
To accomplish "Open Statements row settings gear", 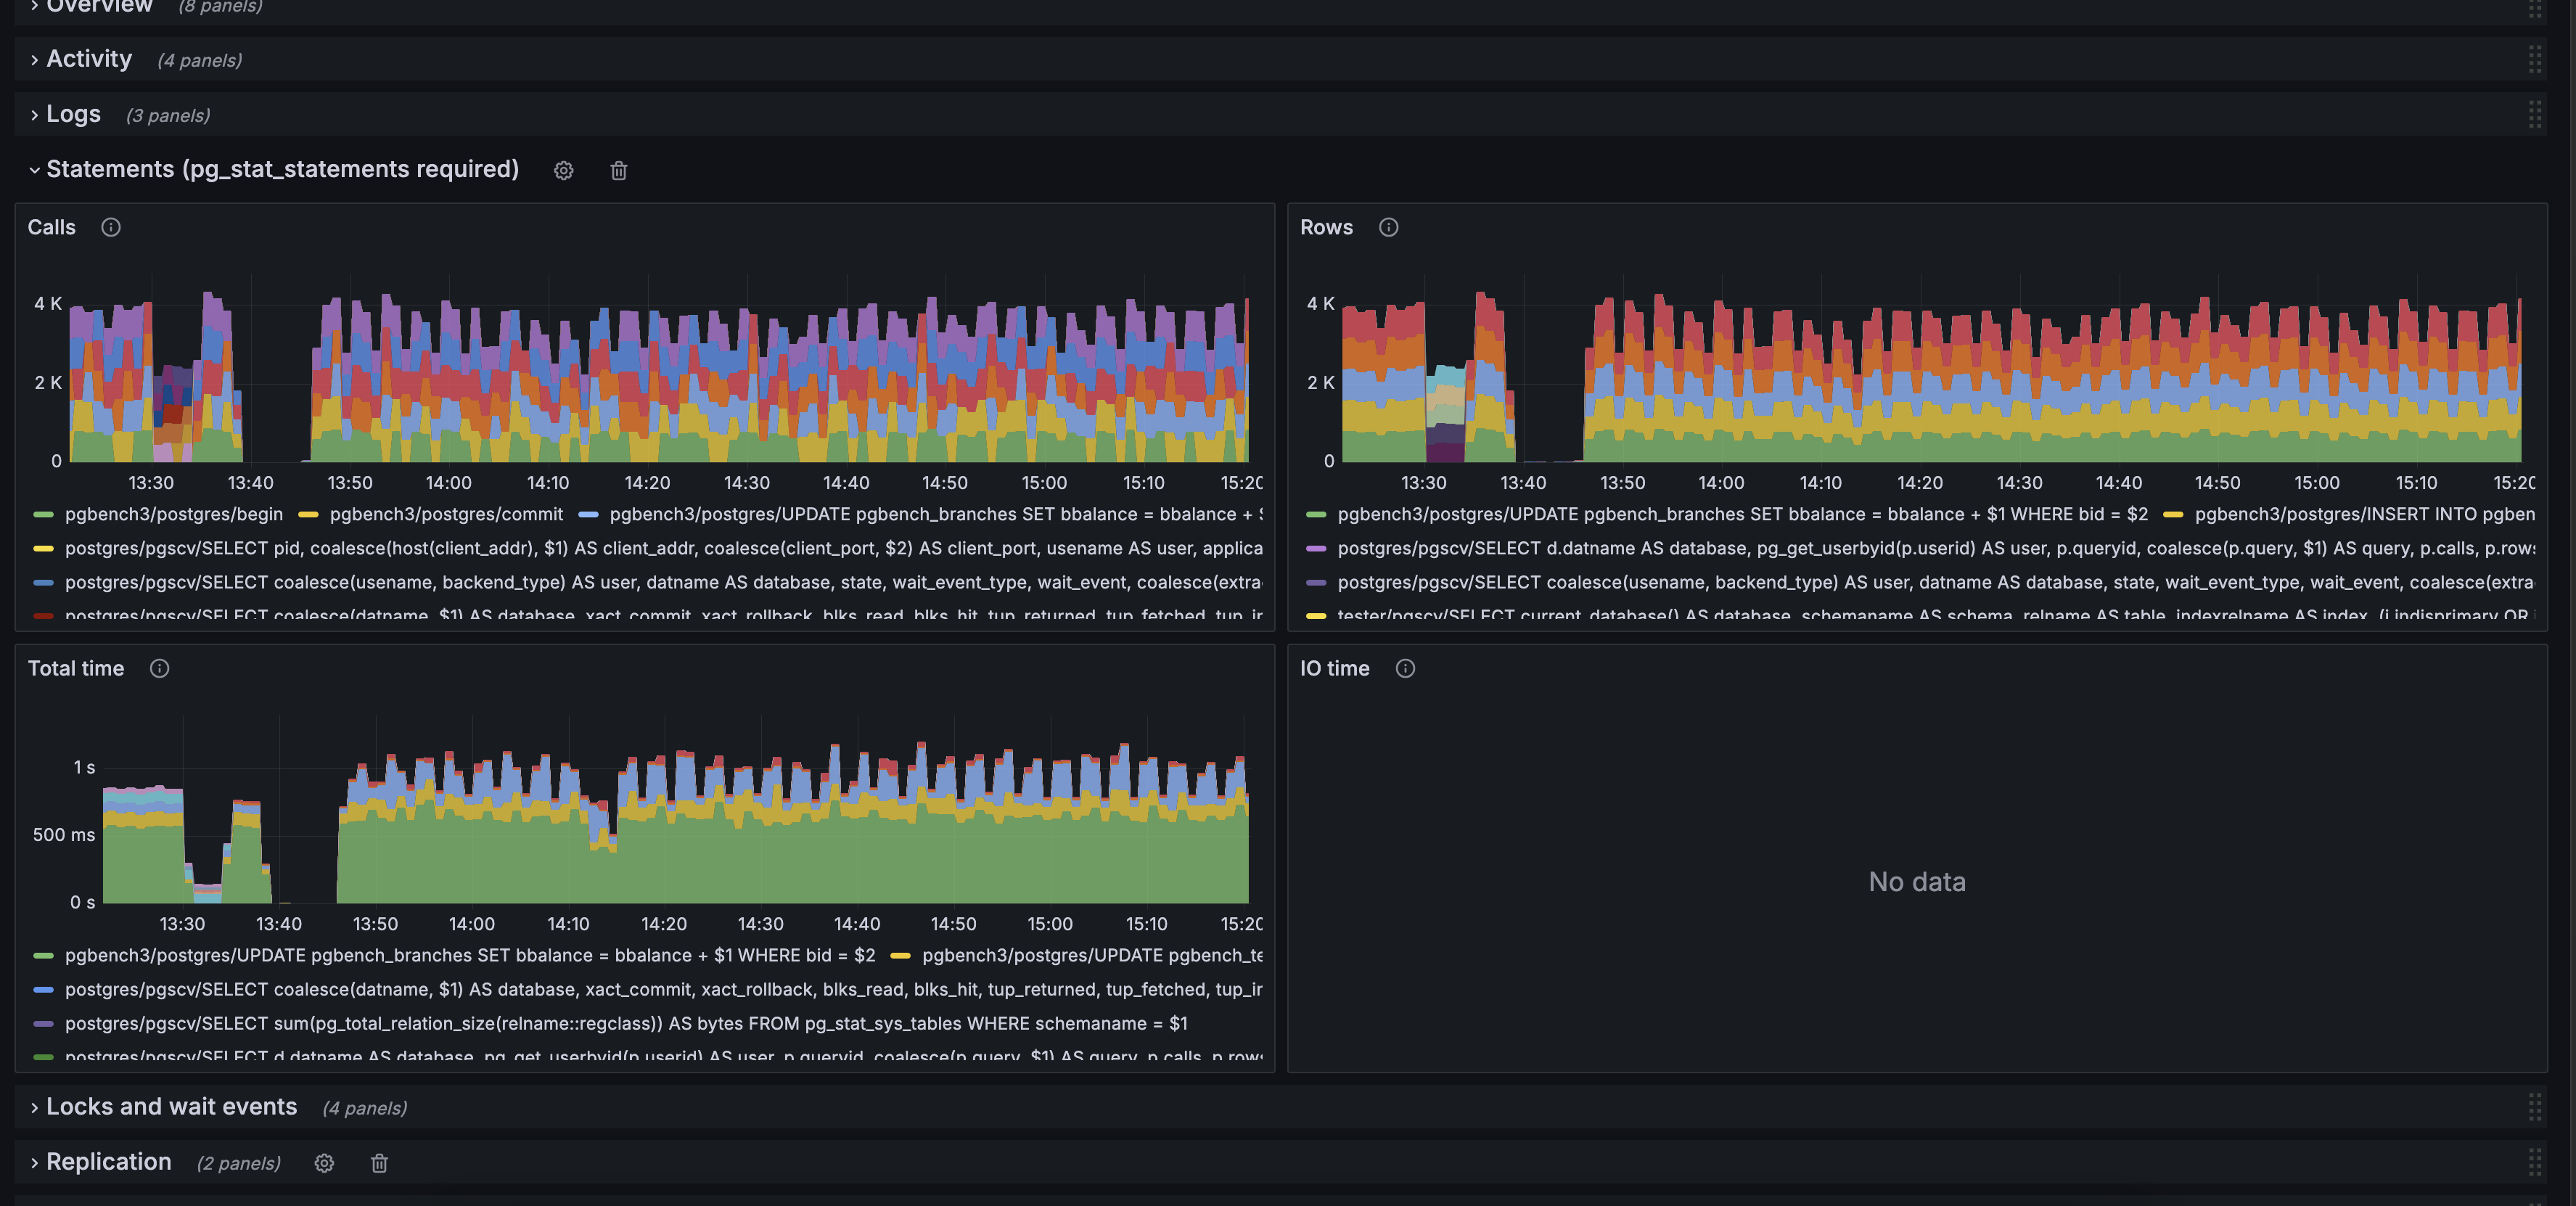I will tap(563, 171).
